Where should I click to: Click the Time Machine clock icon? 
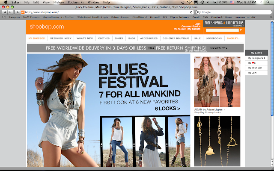click(x=202, y=2)
